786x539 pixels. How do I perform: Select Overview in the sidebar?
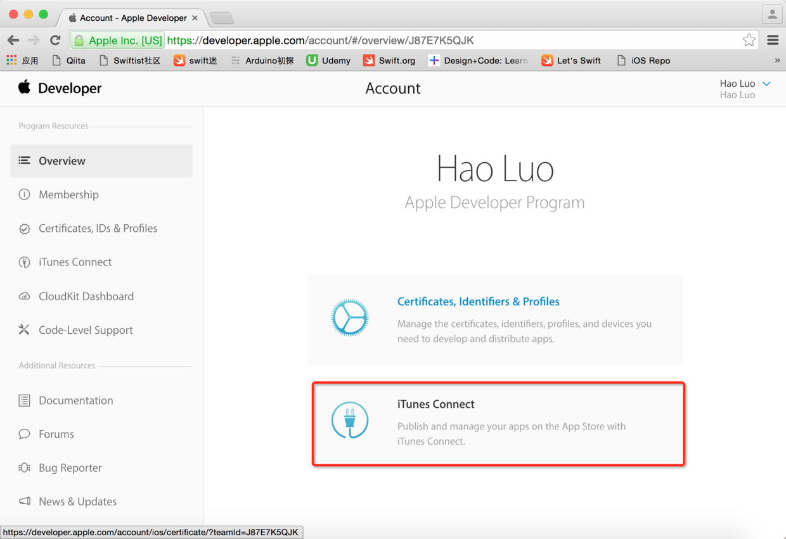pos(101,161)
